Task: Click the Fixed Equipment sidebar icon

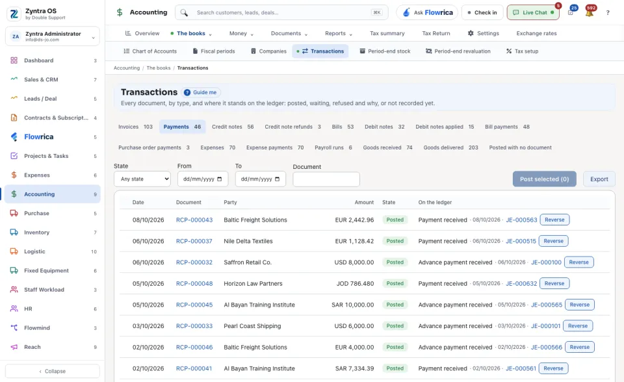Action: pos(14,270)
